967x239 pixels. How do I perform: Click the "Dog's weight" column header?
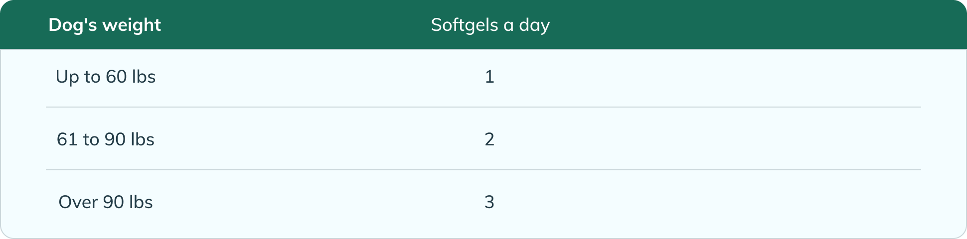pos(105,25)
